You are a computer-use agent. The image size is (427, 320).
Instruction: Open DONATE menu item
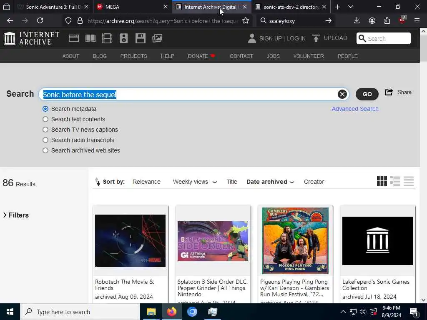click(x=201, y=56)
